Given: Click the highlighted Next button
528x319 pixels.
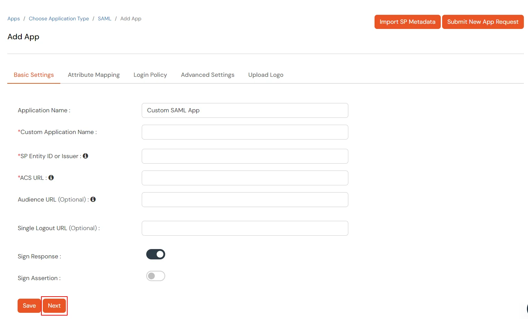Looking at the screenshot, I should [54, 306].
